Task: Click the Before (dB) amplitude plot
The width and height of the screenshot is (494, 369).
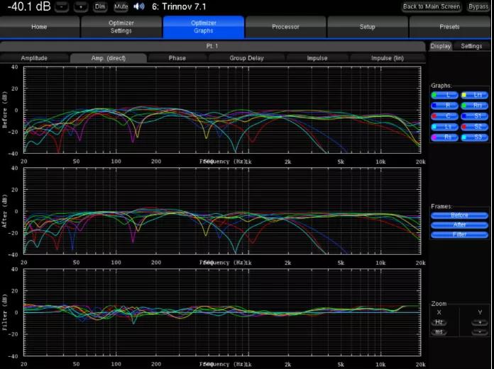Action: (222, 110)
